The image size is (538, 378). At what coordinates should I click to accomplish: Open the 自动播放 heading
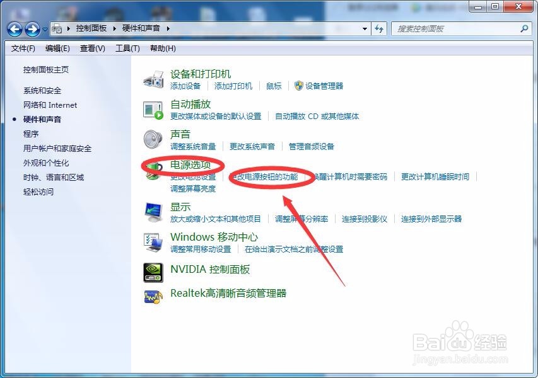point(190,104)
